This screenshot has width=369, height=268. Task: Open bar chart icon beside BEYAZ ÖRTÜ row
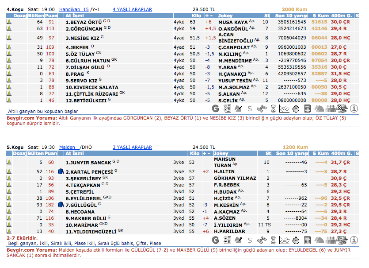(9, 22)
